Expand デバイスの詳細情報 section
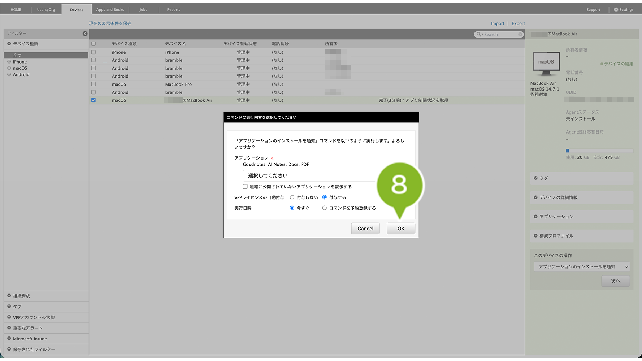The height and width of the screenshot is (361, 642). pyautogui.click(x=582, y=197)
